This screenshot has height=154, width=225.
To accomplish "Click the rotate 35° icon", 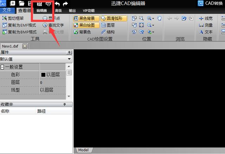I will point(134,32).
